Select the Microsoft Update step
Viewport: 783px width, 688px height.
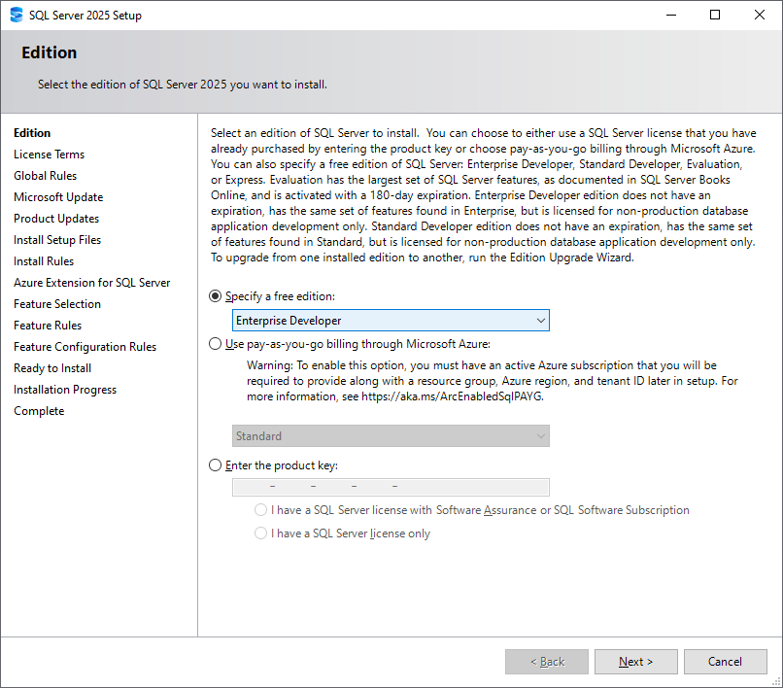58,197
